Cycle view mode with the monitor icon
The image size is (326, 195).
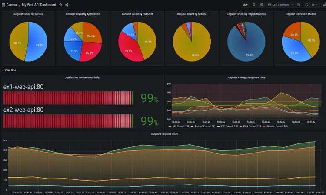pos(323,5)
